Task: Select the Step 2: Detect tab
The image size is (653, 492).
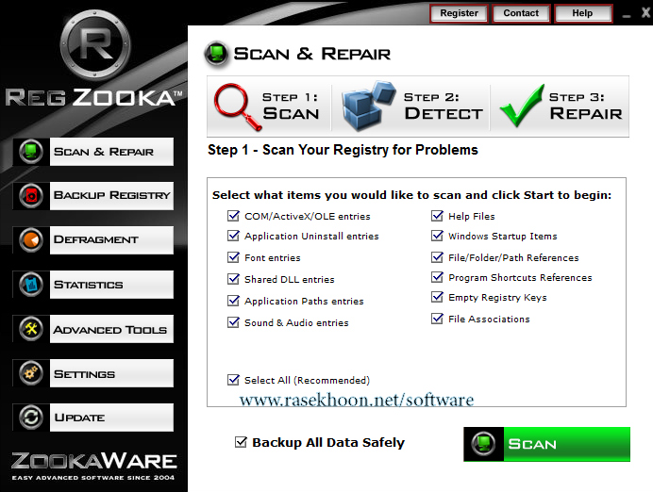Action: click(410, 107)
